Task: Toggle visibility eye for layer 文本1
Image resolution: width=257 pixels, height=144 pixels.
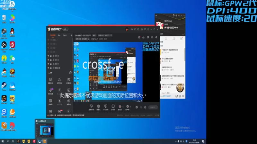Action: tap(48, 64)
